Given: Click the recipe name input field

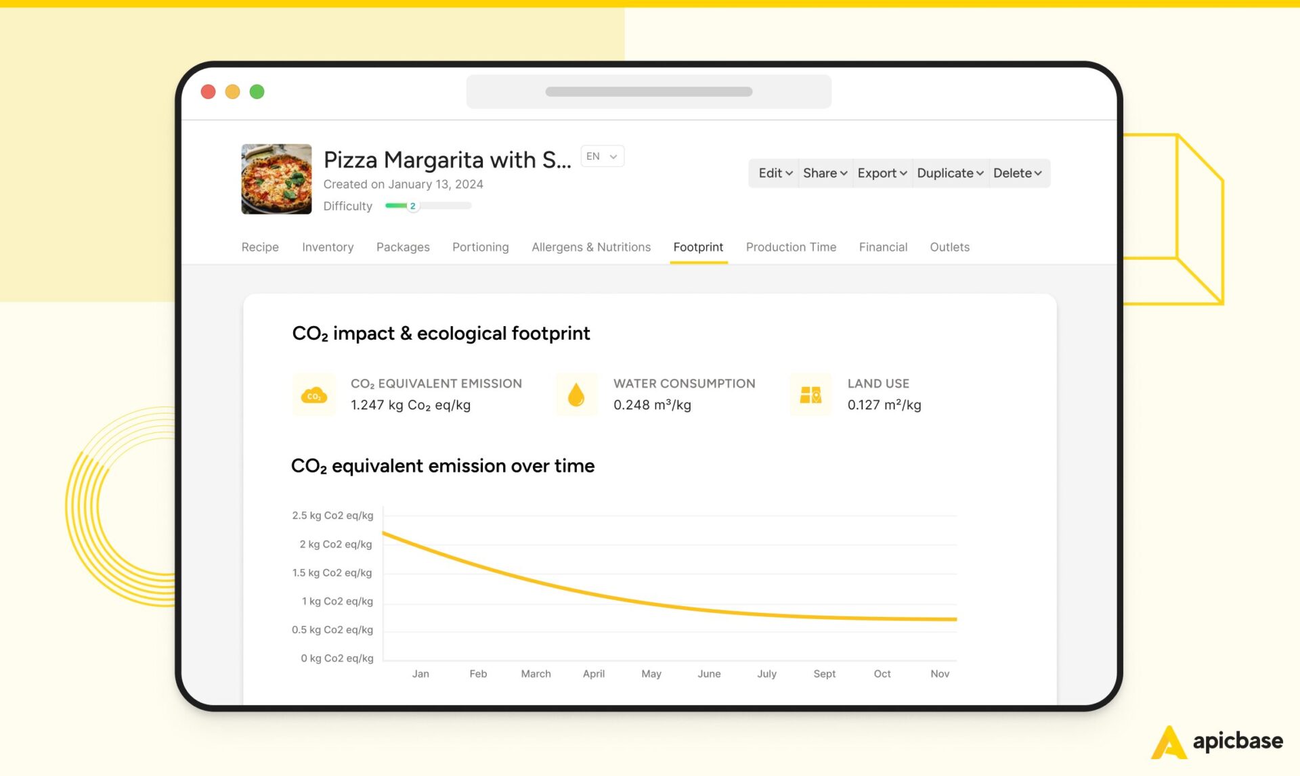Looking at the screenshot, I should (x=447, y=158).
